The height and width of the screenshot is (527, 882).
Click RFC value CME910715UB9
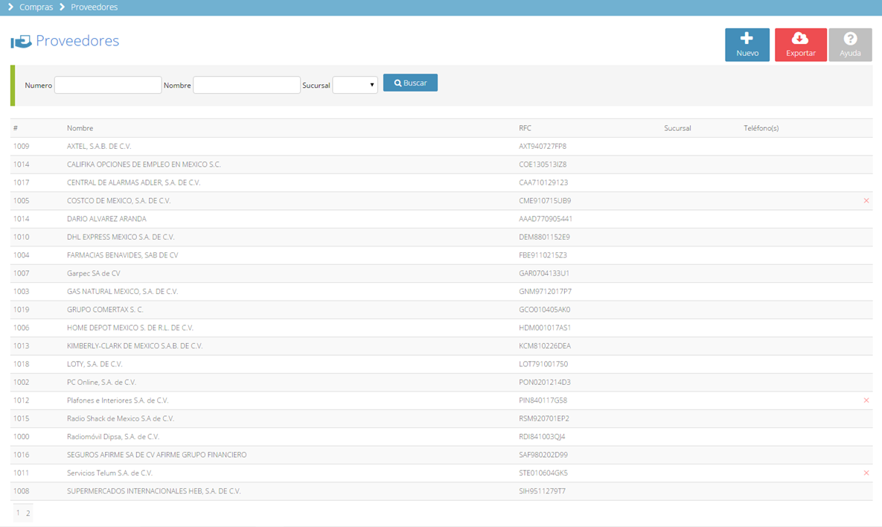click(x=545, y=201)
